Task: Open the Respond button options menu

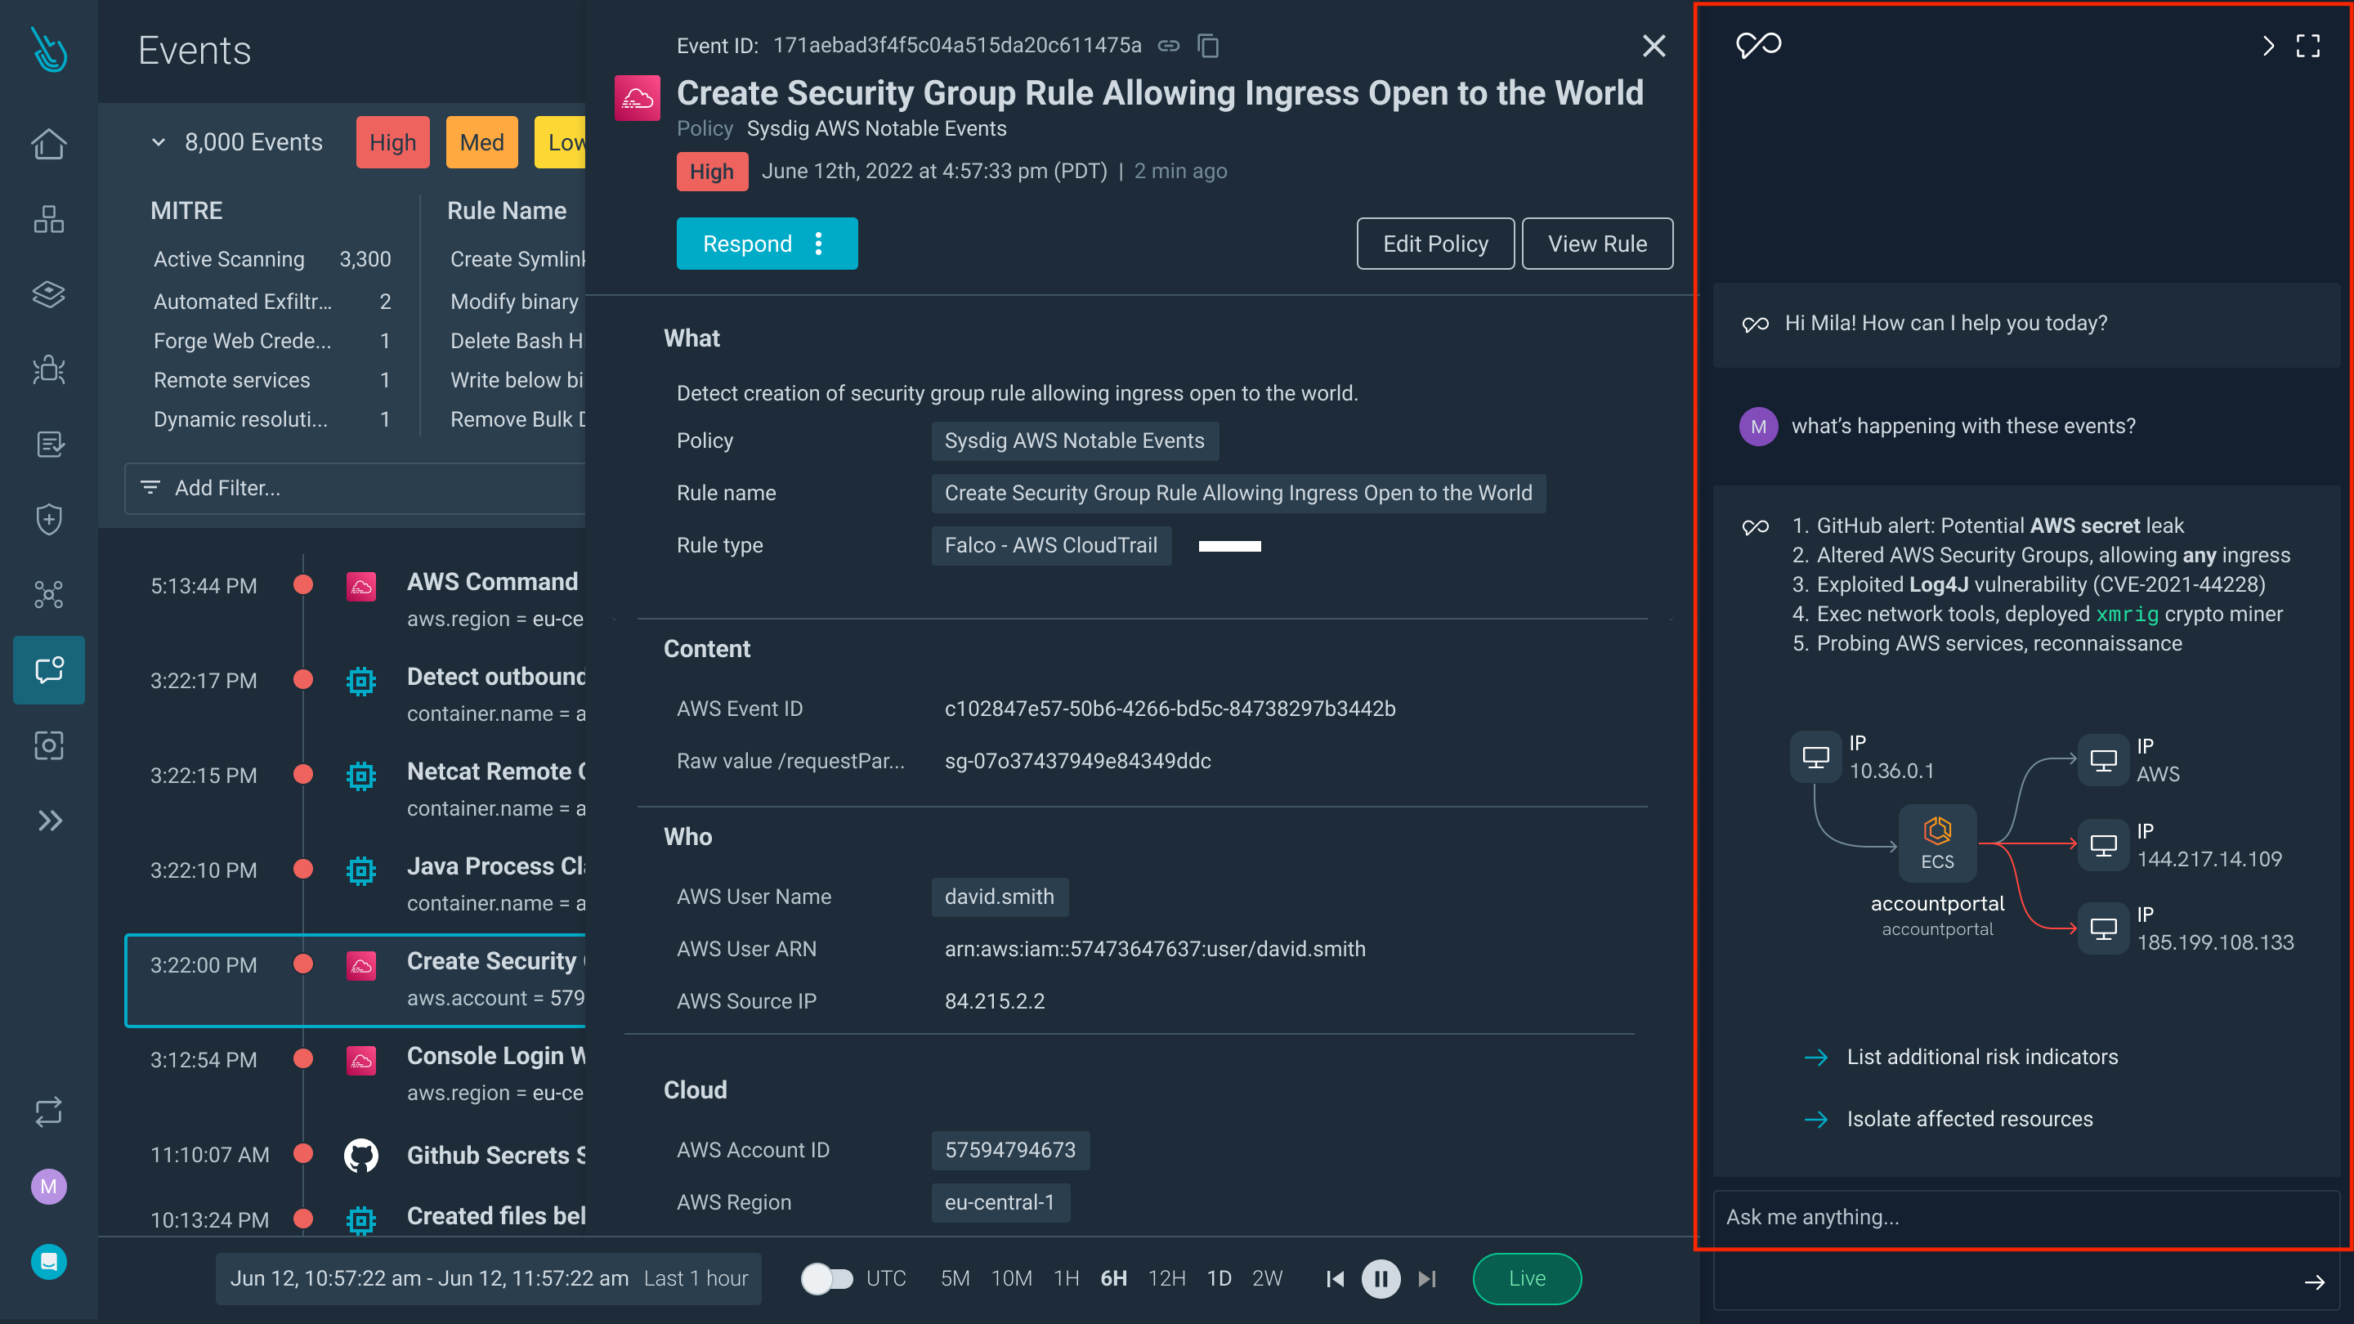Action: (x=819, y=244)
